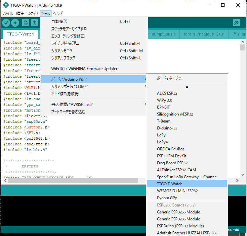
Task: Click the New sketch toolbar icon
Action: 25,23
